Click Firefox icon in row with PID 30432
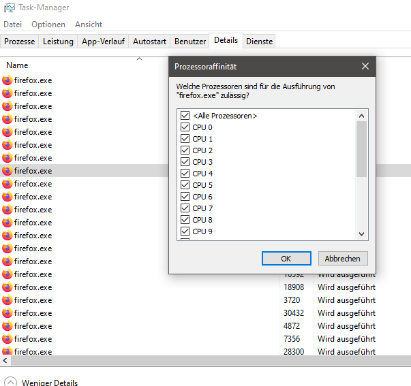 point(7,313)
